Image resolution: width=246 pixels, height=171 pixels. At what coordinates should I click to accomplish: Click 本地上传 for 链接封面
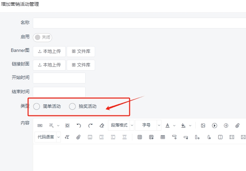(x=49, y=65)
